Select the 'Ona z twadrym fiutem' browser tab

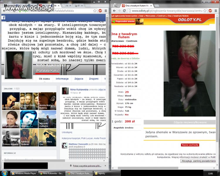[137, 6]
